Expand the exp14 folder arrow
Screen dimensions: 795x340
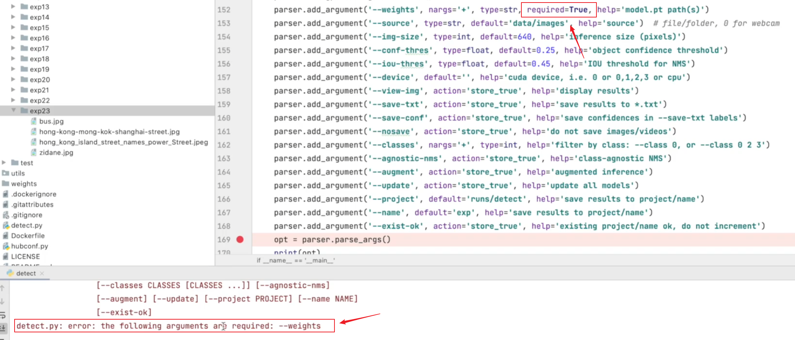coord(13,17)
